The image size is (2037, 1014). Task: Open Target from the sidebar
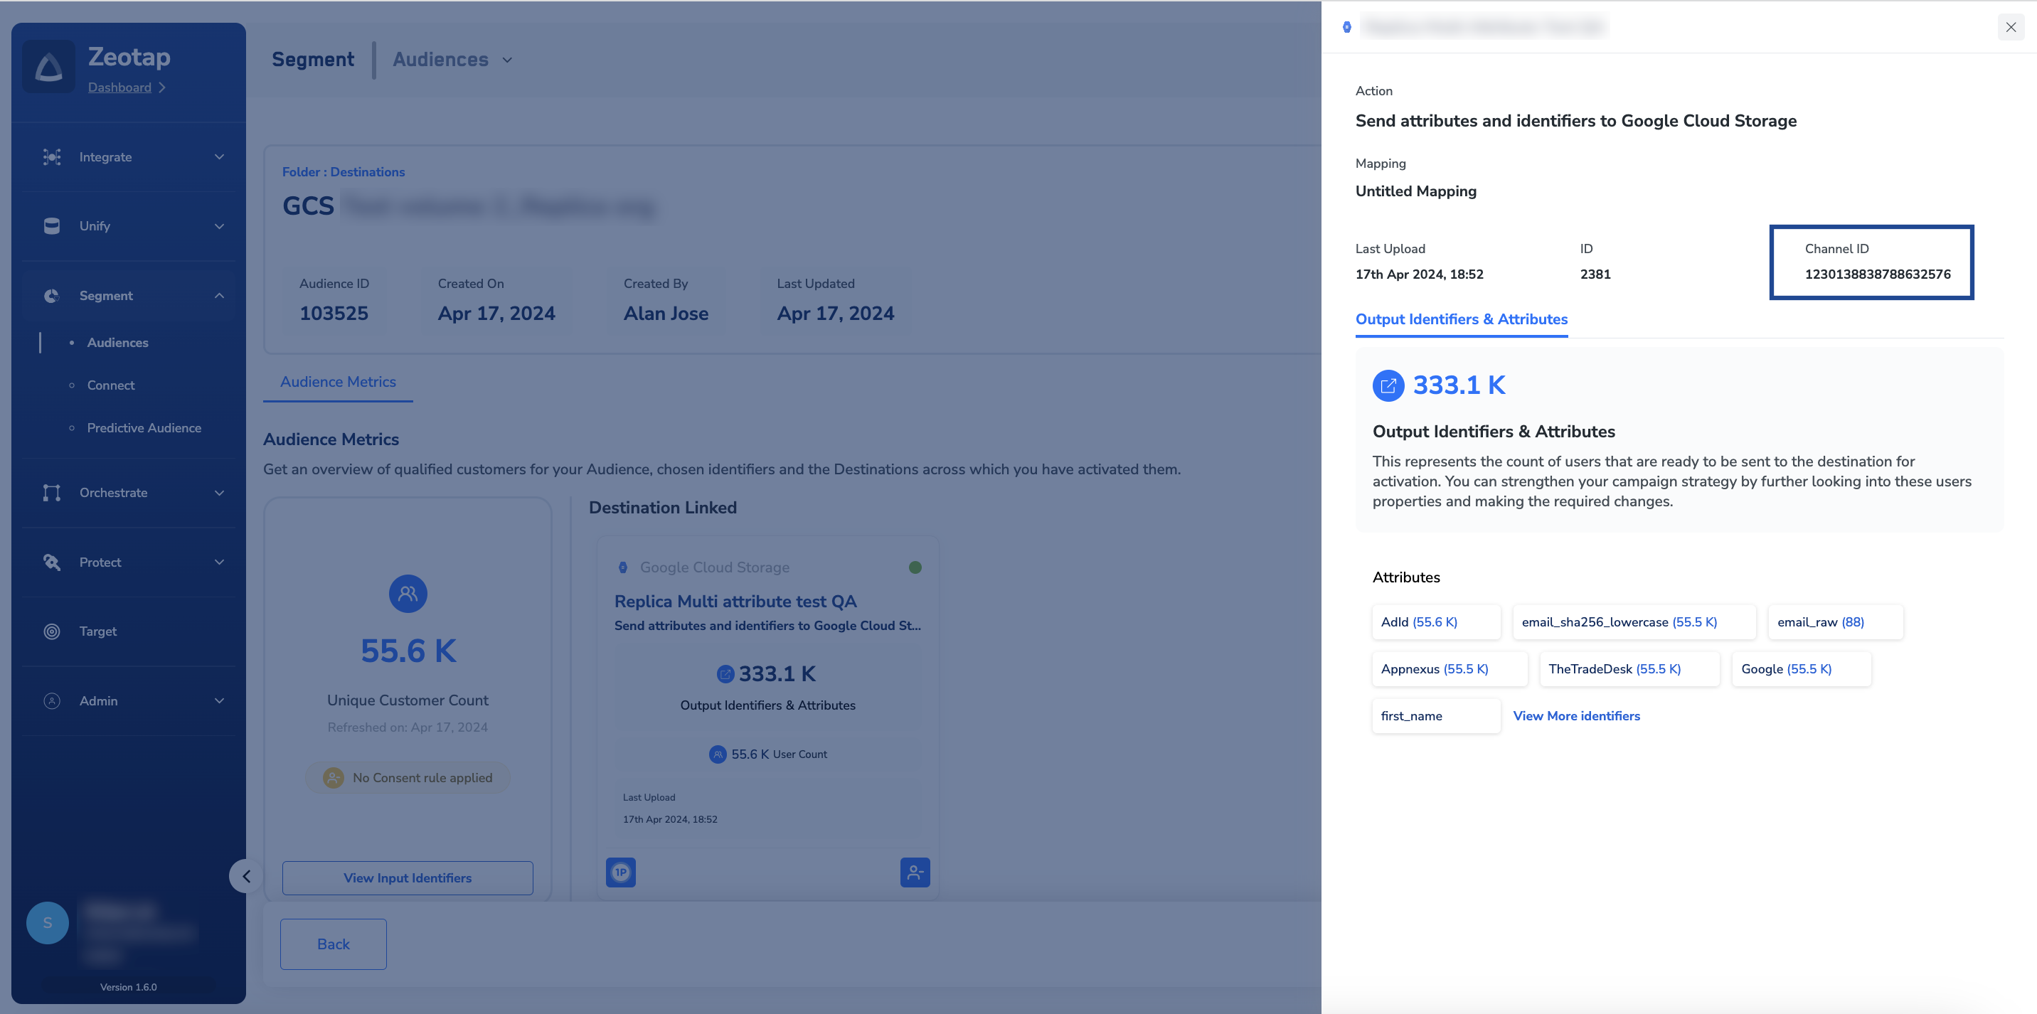(x=98, y=631)
